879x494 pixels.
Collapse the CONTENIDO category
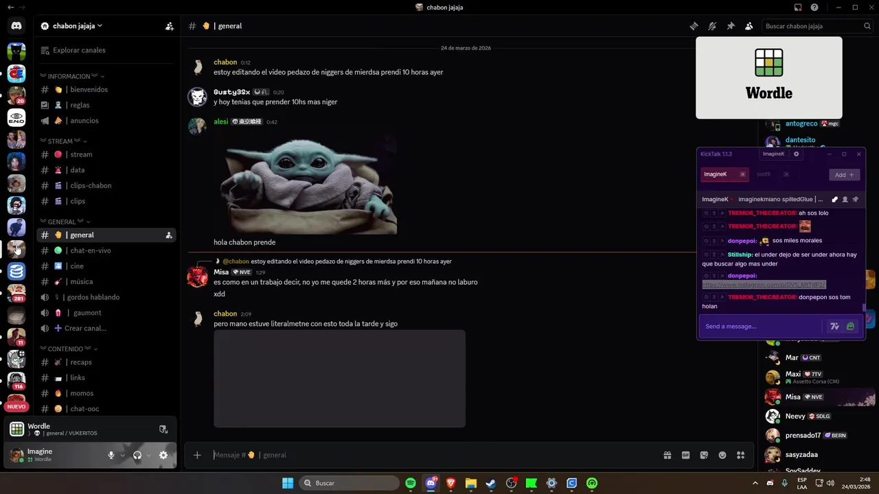click(x=69, y=349)
